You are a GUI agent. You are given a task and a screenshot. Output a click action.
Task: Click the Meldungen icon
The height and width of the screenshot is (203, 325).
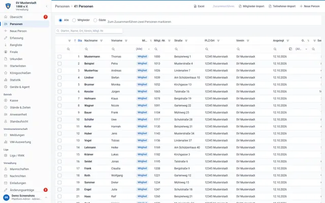click(6, 135)
